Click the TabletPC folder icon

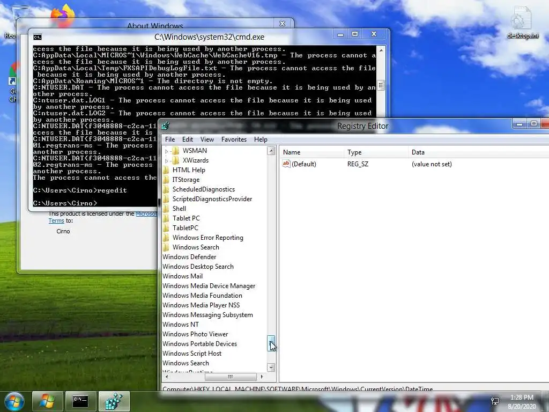(166, 227)
